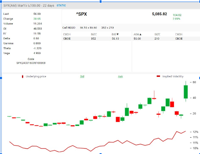This screenshot has width=200, height=154.
Task: Click the index change 104.02 value
Action: (x=177, y=15)
